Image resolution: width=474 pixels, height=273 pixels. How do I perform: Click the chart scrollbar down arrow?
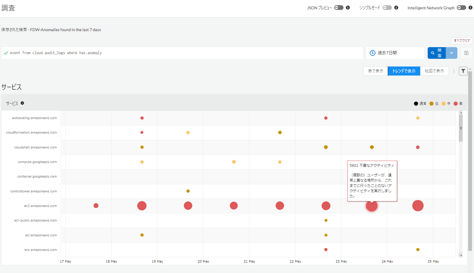click(461, 255)
